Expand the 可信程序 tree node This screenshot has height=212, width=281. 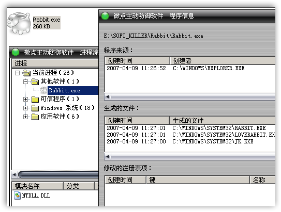click(x=26, y=99)
